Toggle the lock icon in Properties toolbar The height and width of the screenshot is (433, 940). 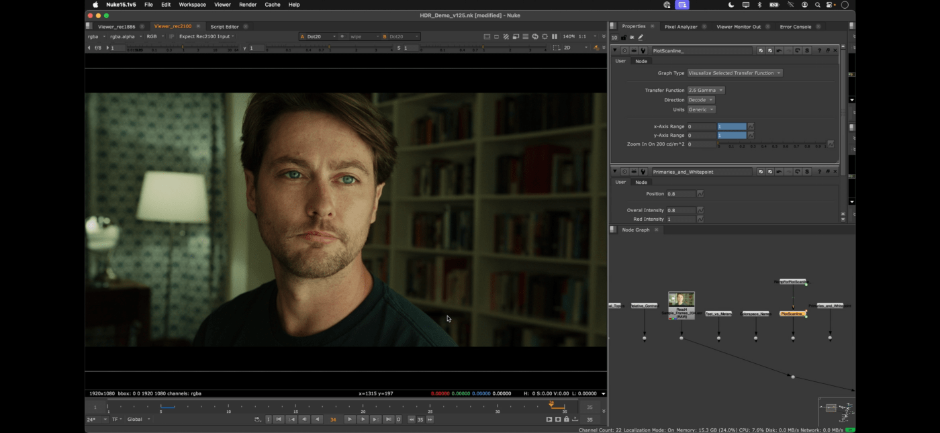[x=624, y=38]
